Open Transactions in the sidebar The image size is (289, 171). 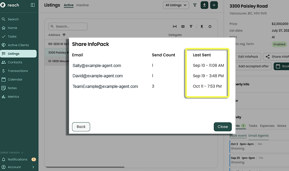(19, 71)
